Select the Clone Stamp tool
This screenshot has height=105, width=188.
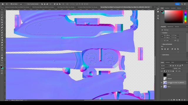(2, 32)
